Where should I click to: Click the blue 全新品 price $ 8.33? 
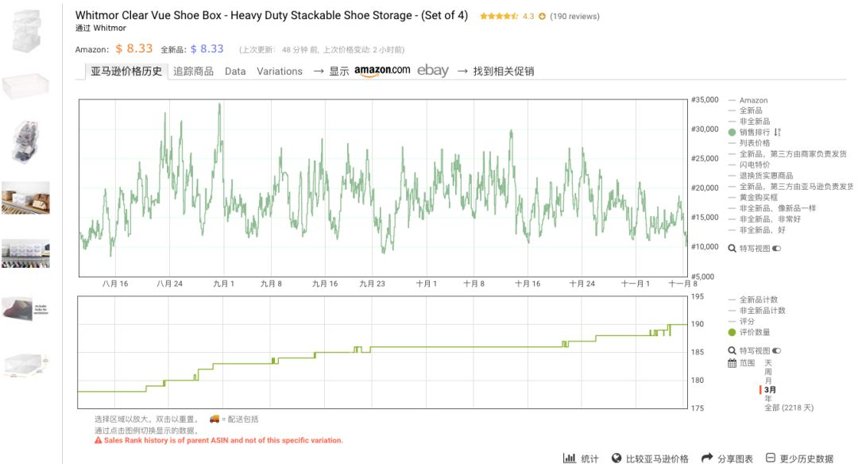[x=207, y=48]
